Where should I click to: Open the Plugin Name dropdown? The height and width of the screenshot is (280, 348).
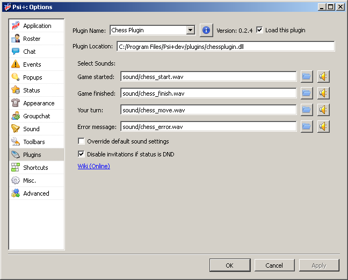(190, 30)
